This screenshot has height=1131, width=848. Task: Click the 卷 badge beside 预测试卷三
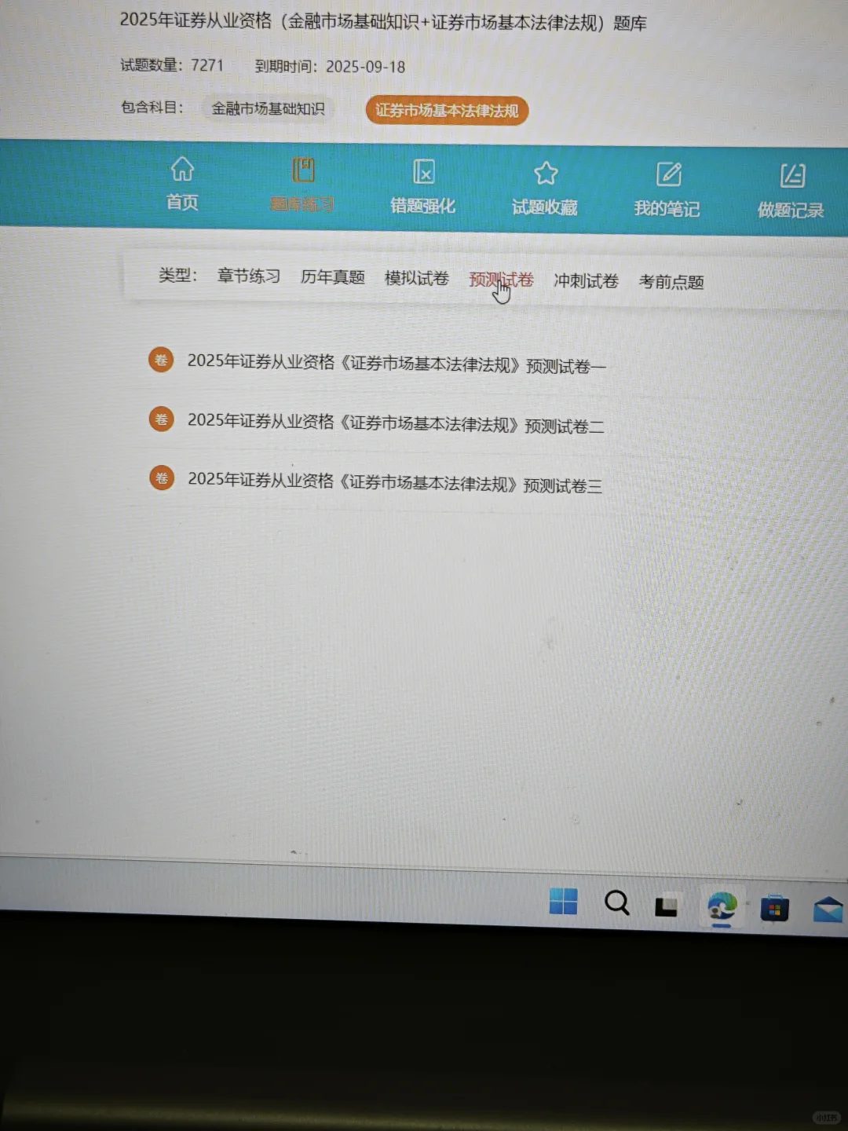pos(161,478)
